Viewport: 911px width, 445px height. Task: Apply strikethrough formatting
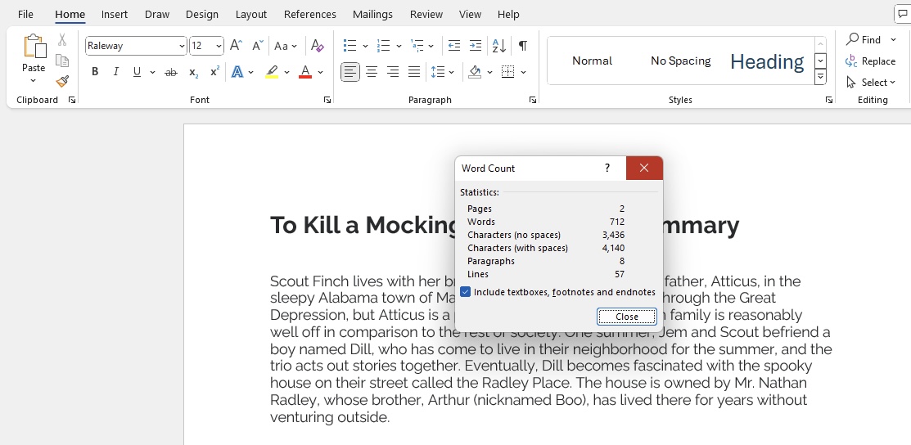(x=171, y=72)
